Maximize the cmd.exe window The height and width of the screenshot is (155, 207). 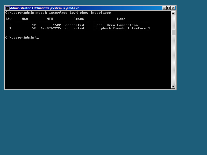click(x=169, y=8)
